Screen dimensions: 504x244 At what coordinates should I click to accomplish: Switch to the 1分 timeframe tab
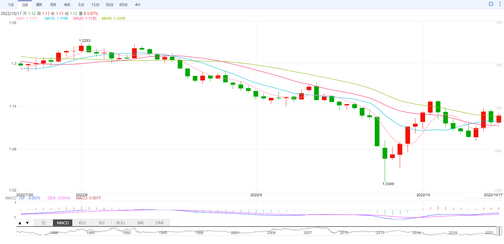click(11, 5)
